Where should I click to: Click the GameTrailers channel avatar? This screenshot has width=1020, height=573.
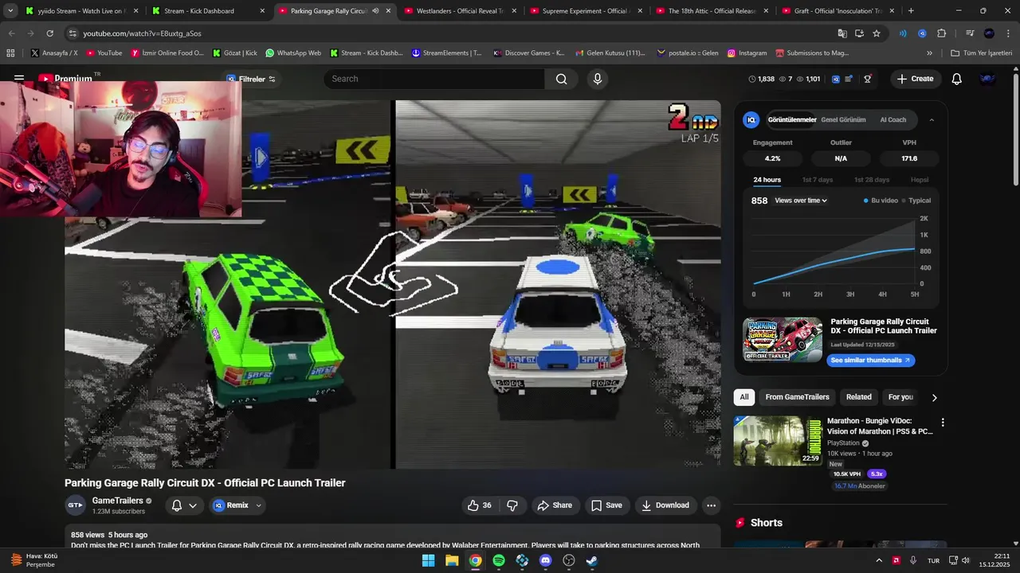pos(75,505)
